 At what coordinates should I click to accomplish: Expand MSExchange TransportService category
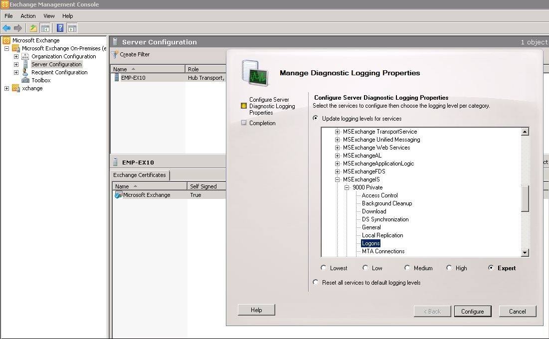[337, 132]
